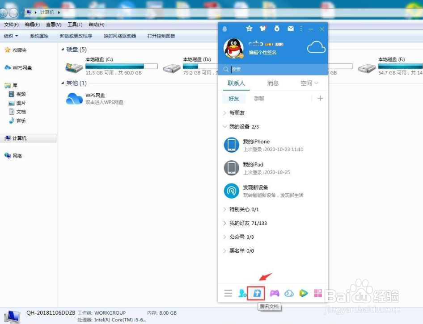Viewport: 423px width, 324px height.
Task: Open the Tencent Video play icon
Action: click(x=304, y=293)
